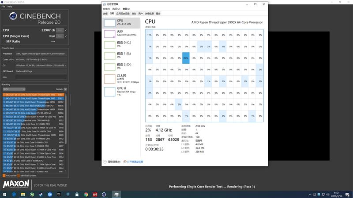Click the Cinebench Release 20 logo
The width and height of the screenshot is (353, 198).
(x=35, y=18)
